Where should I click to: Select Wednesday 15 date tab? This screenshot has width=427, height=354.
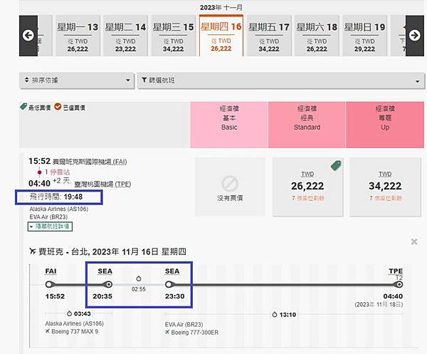pyautogui.click(x=173, y=36)
